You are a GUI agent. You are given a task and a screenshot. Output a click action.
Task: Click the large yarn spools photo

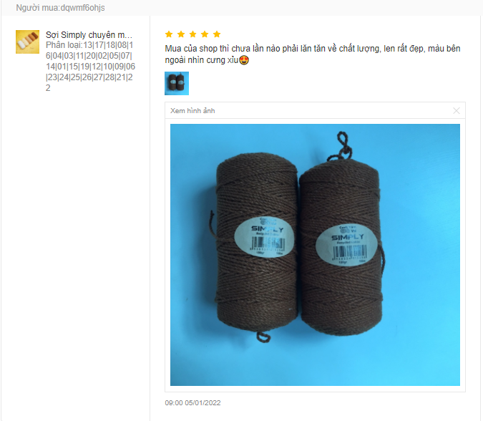(315, 255)
